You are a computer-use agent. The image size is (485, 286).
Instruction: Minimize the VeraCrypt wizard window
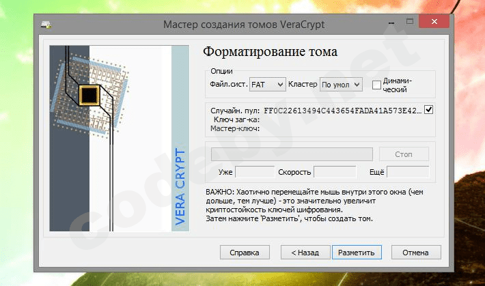point(391,23)
